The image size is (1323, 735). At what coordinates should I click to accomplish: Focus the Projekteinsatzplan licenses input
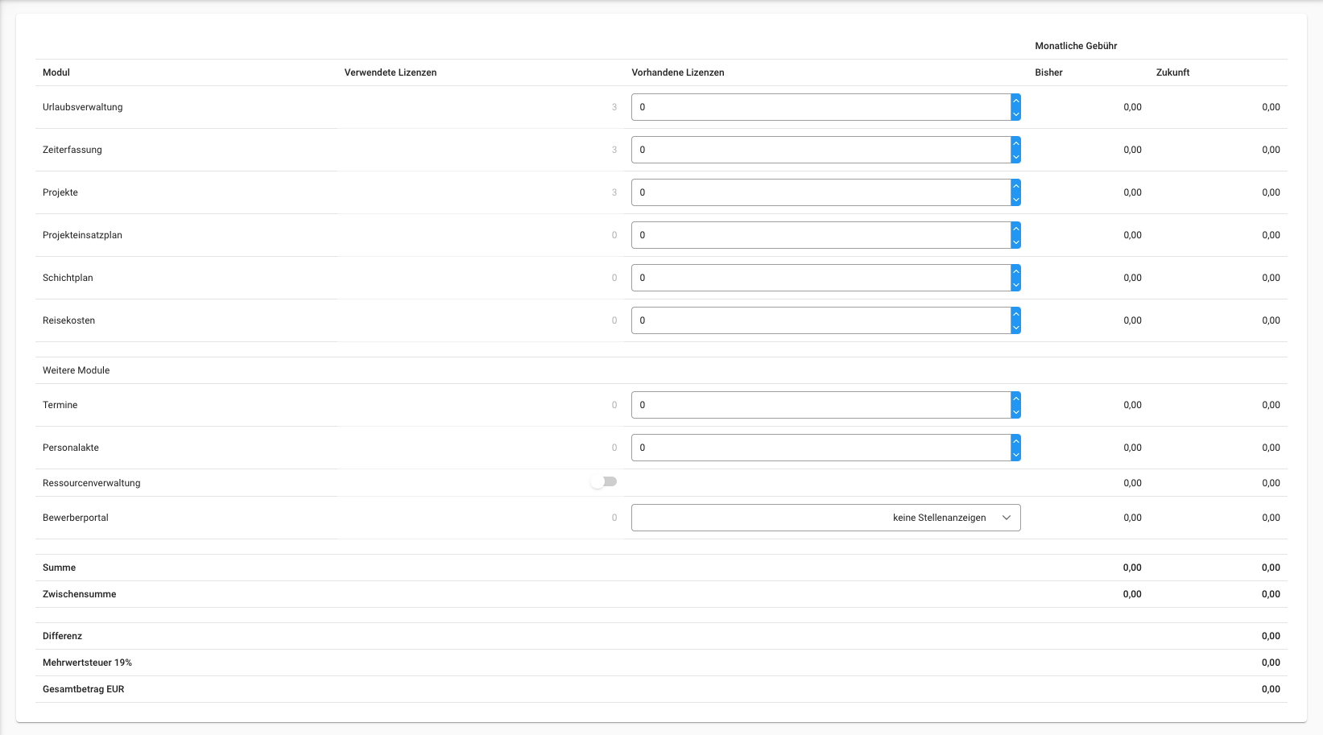point(820,235)
